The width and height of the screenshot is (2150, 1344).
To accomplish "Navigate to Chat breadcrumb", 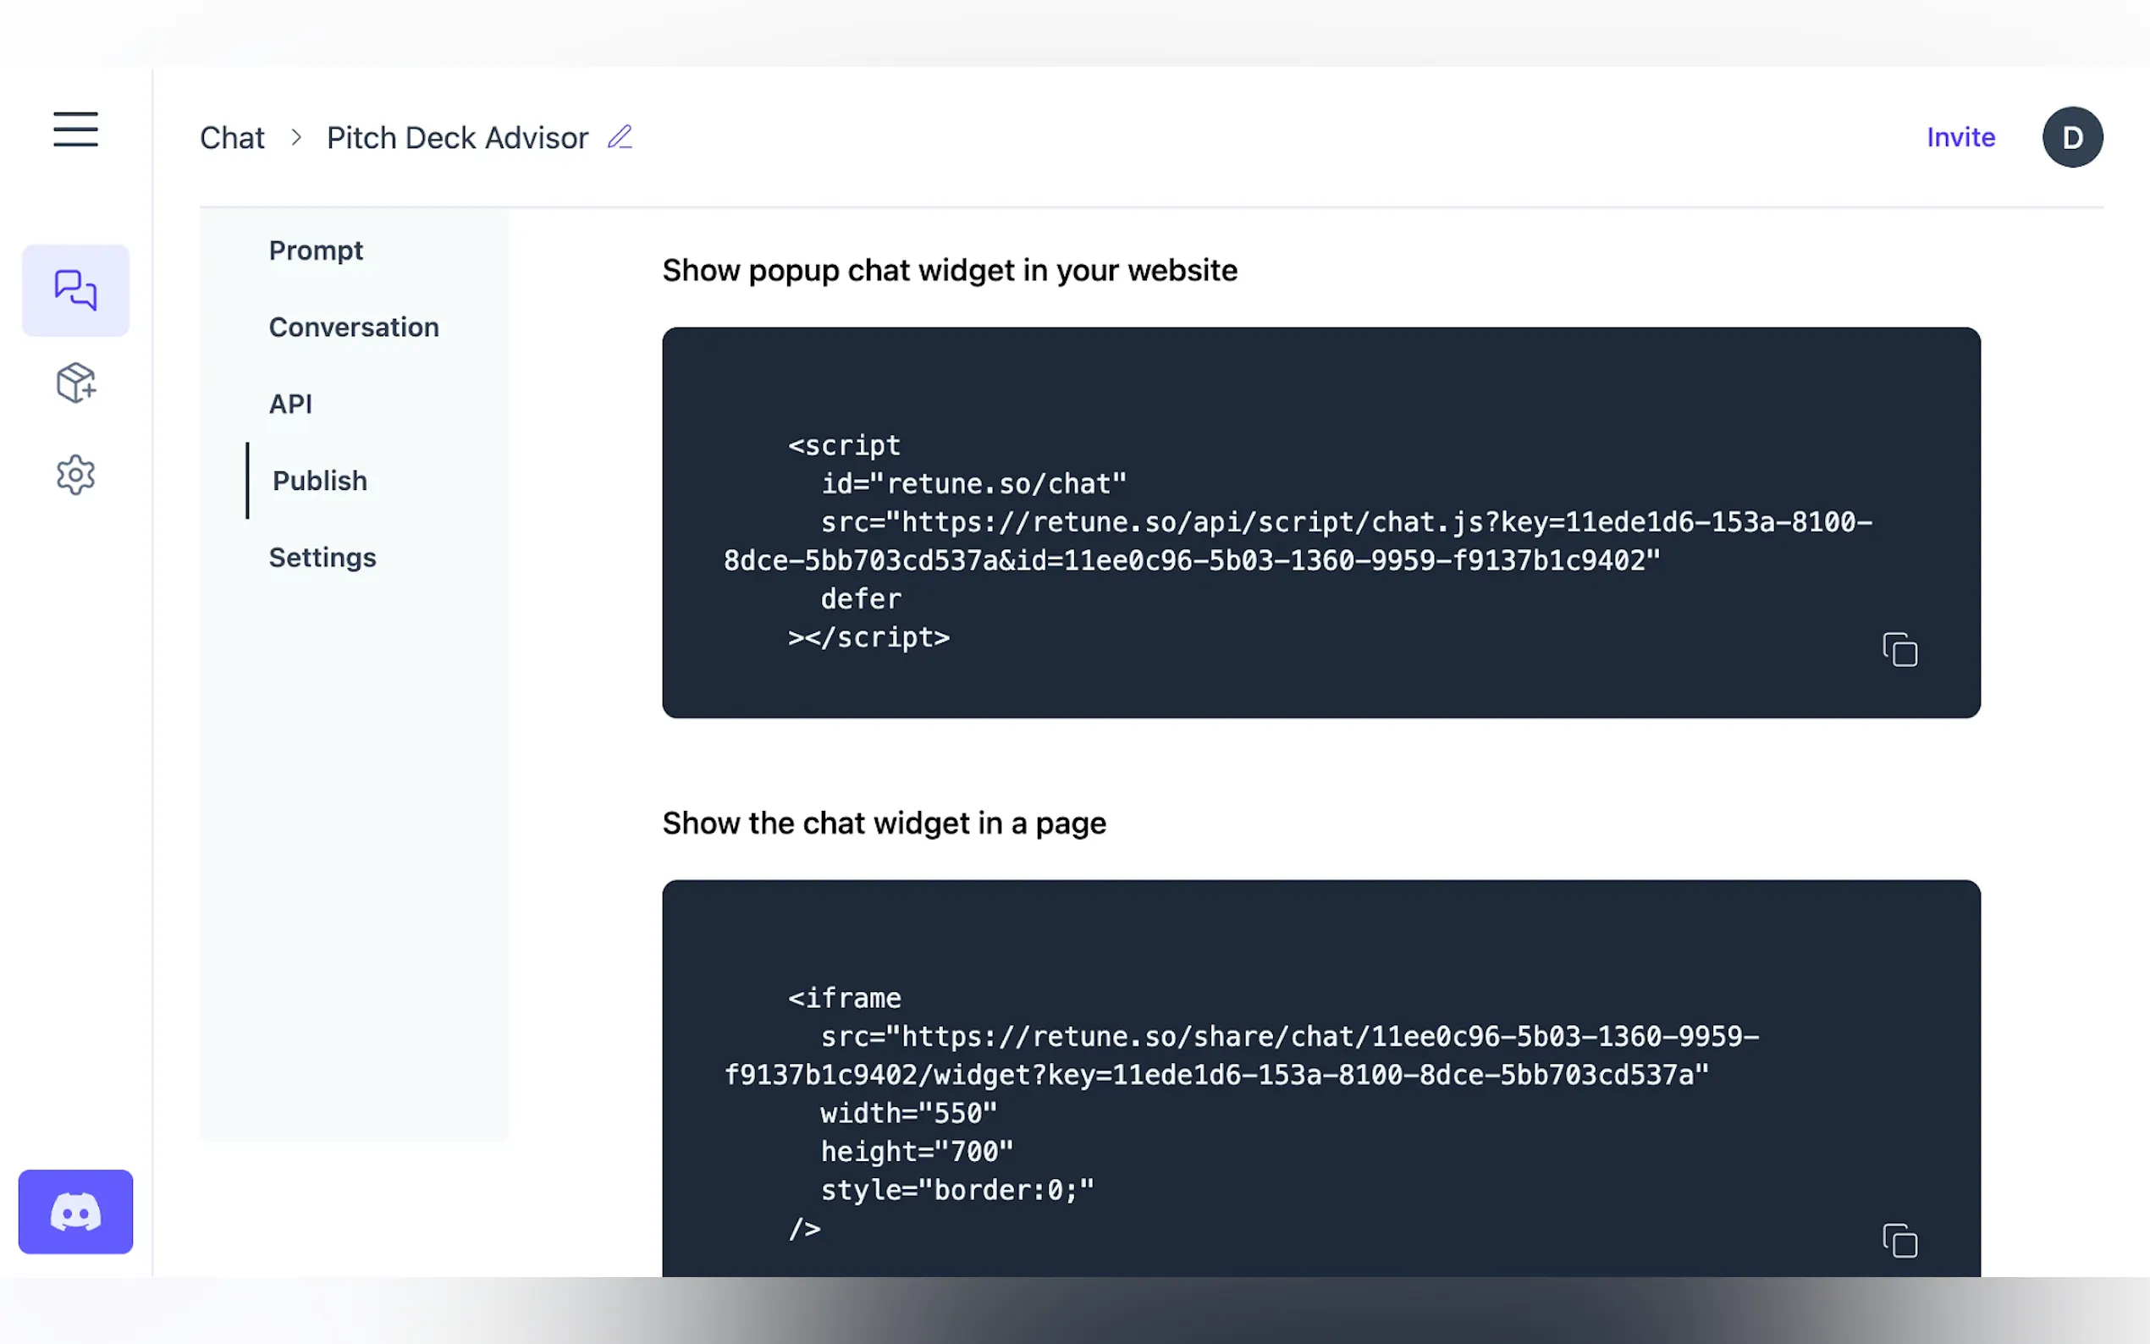I will pyautogui.click(x=232, y=138).
